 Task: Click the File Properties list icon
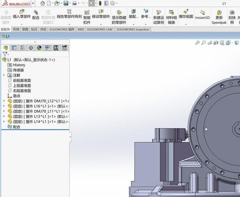click(106, 3)
